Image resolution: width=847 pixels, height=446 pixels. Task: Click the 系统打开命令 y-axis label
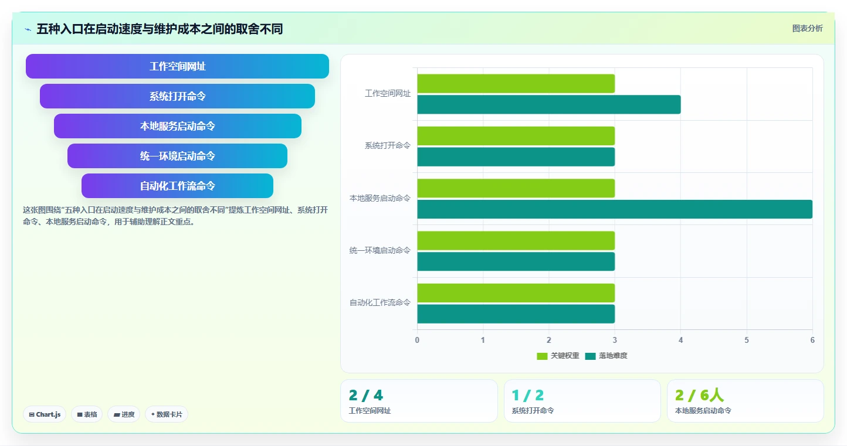[388, 146]
